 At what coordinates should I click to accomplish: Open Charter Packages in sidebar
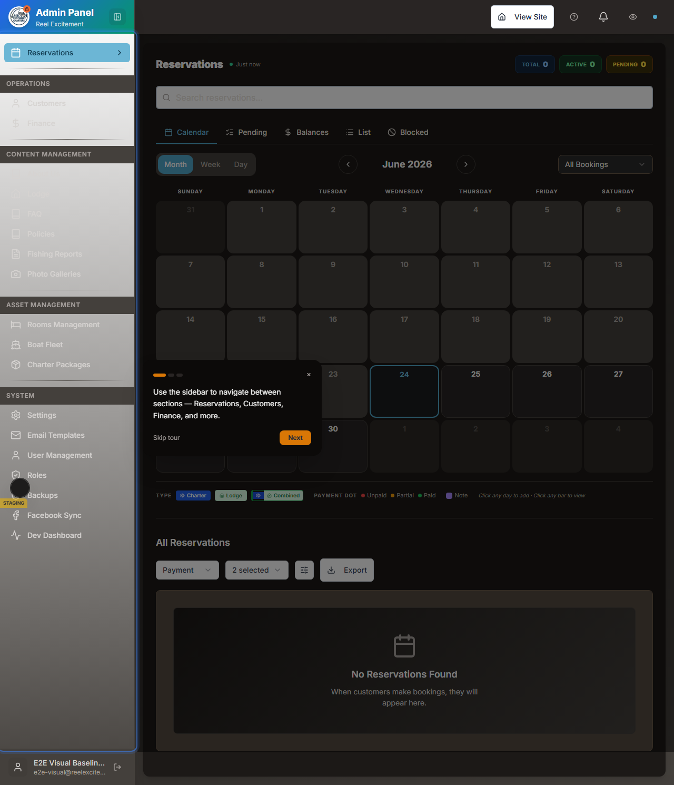[67, 365]
